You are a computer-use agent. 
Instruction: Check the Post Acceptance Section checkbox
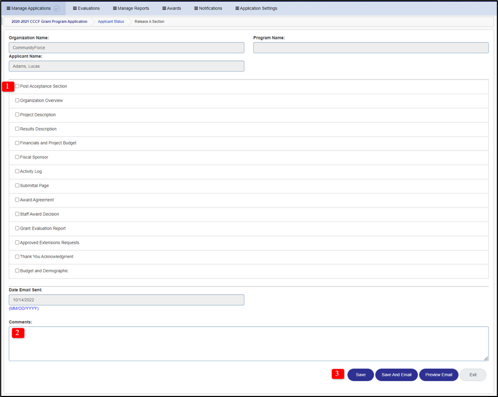tap(16, 86)
